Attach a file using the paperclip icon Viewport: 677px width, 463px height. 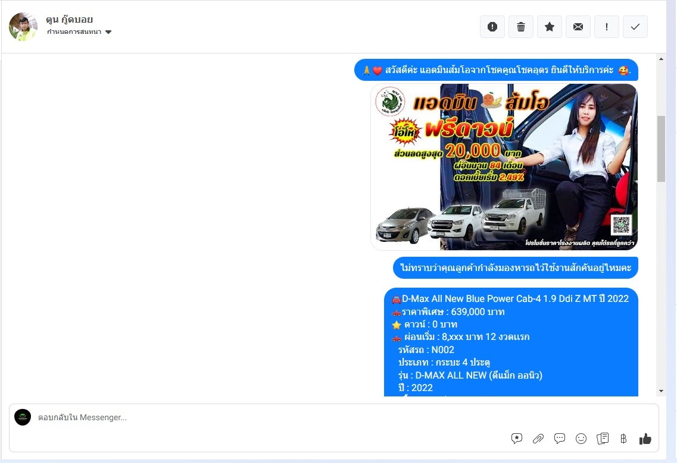[538, 439]
